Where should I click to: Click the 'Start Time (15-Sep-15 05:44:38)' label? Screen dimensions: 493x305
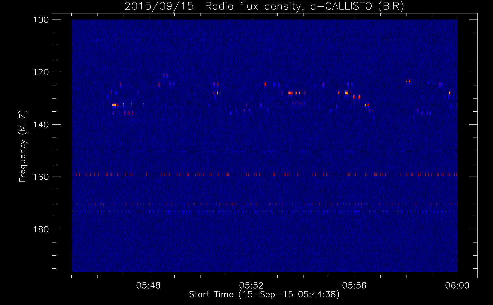point(264,295)
